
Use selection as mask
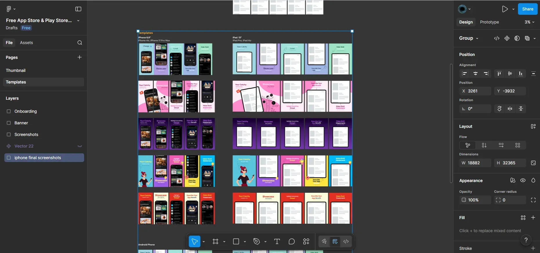(517, 38)
